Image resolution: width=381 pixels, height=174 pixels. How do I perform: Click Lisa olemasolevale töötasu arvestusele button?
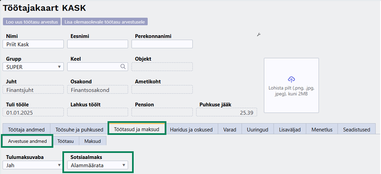click(x=105, y=21)
